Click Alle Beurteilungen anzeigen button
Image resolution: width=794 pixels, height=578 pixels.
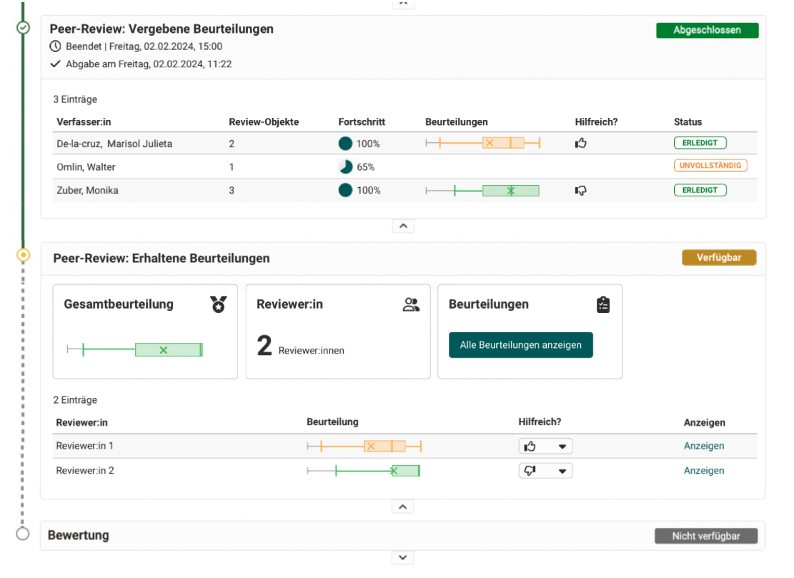[x=520, y=345]
